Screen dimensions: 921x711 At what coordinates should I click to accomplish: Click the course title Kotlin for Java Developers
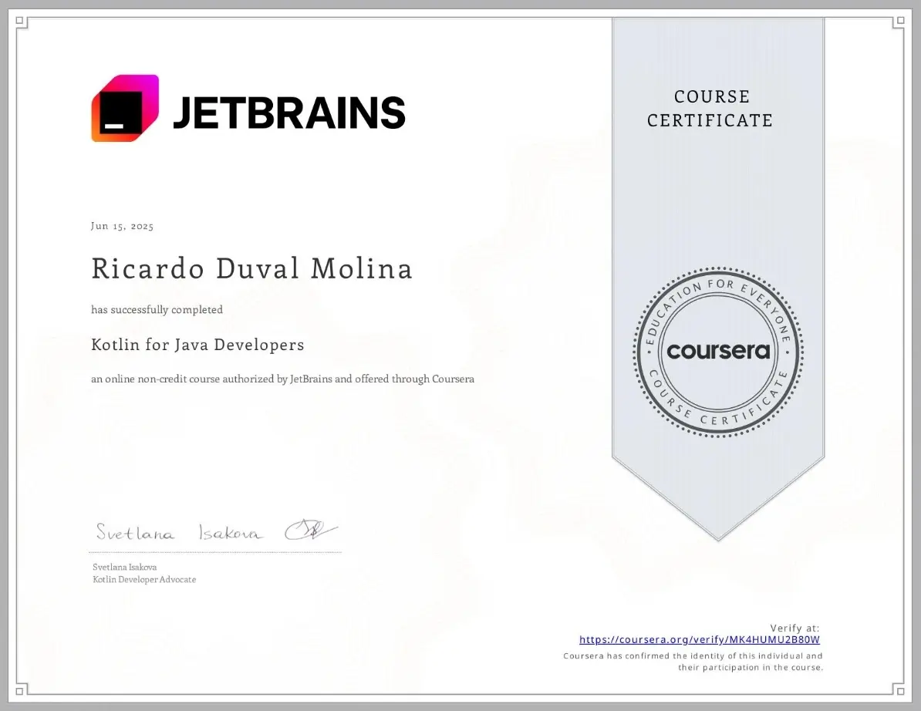click(x=198, y=345)
